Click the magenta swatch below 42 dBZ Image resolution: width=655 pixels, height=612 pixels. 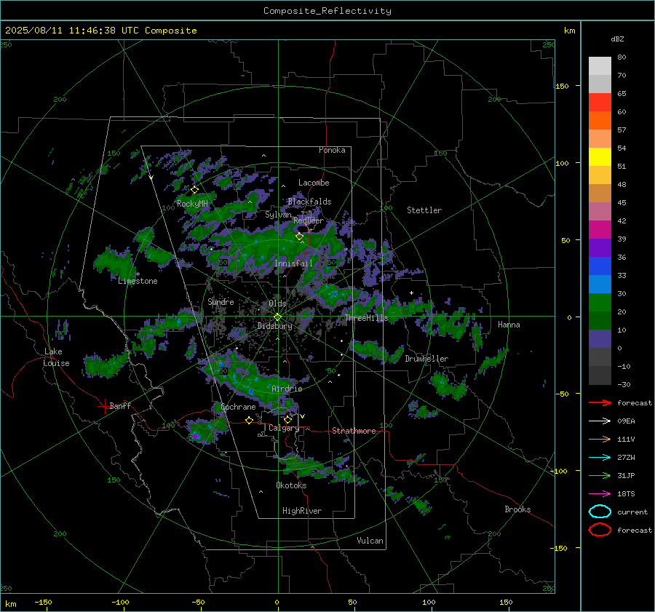click(x=600, y=229)
